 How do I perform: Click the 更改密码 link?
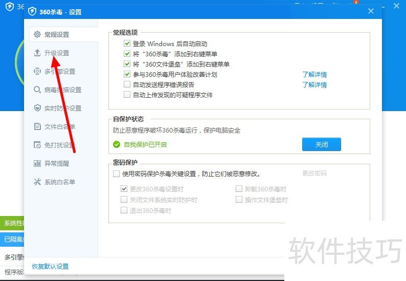(x=314, y=173)
